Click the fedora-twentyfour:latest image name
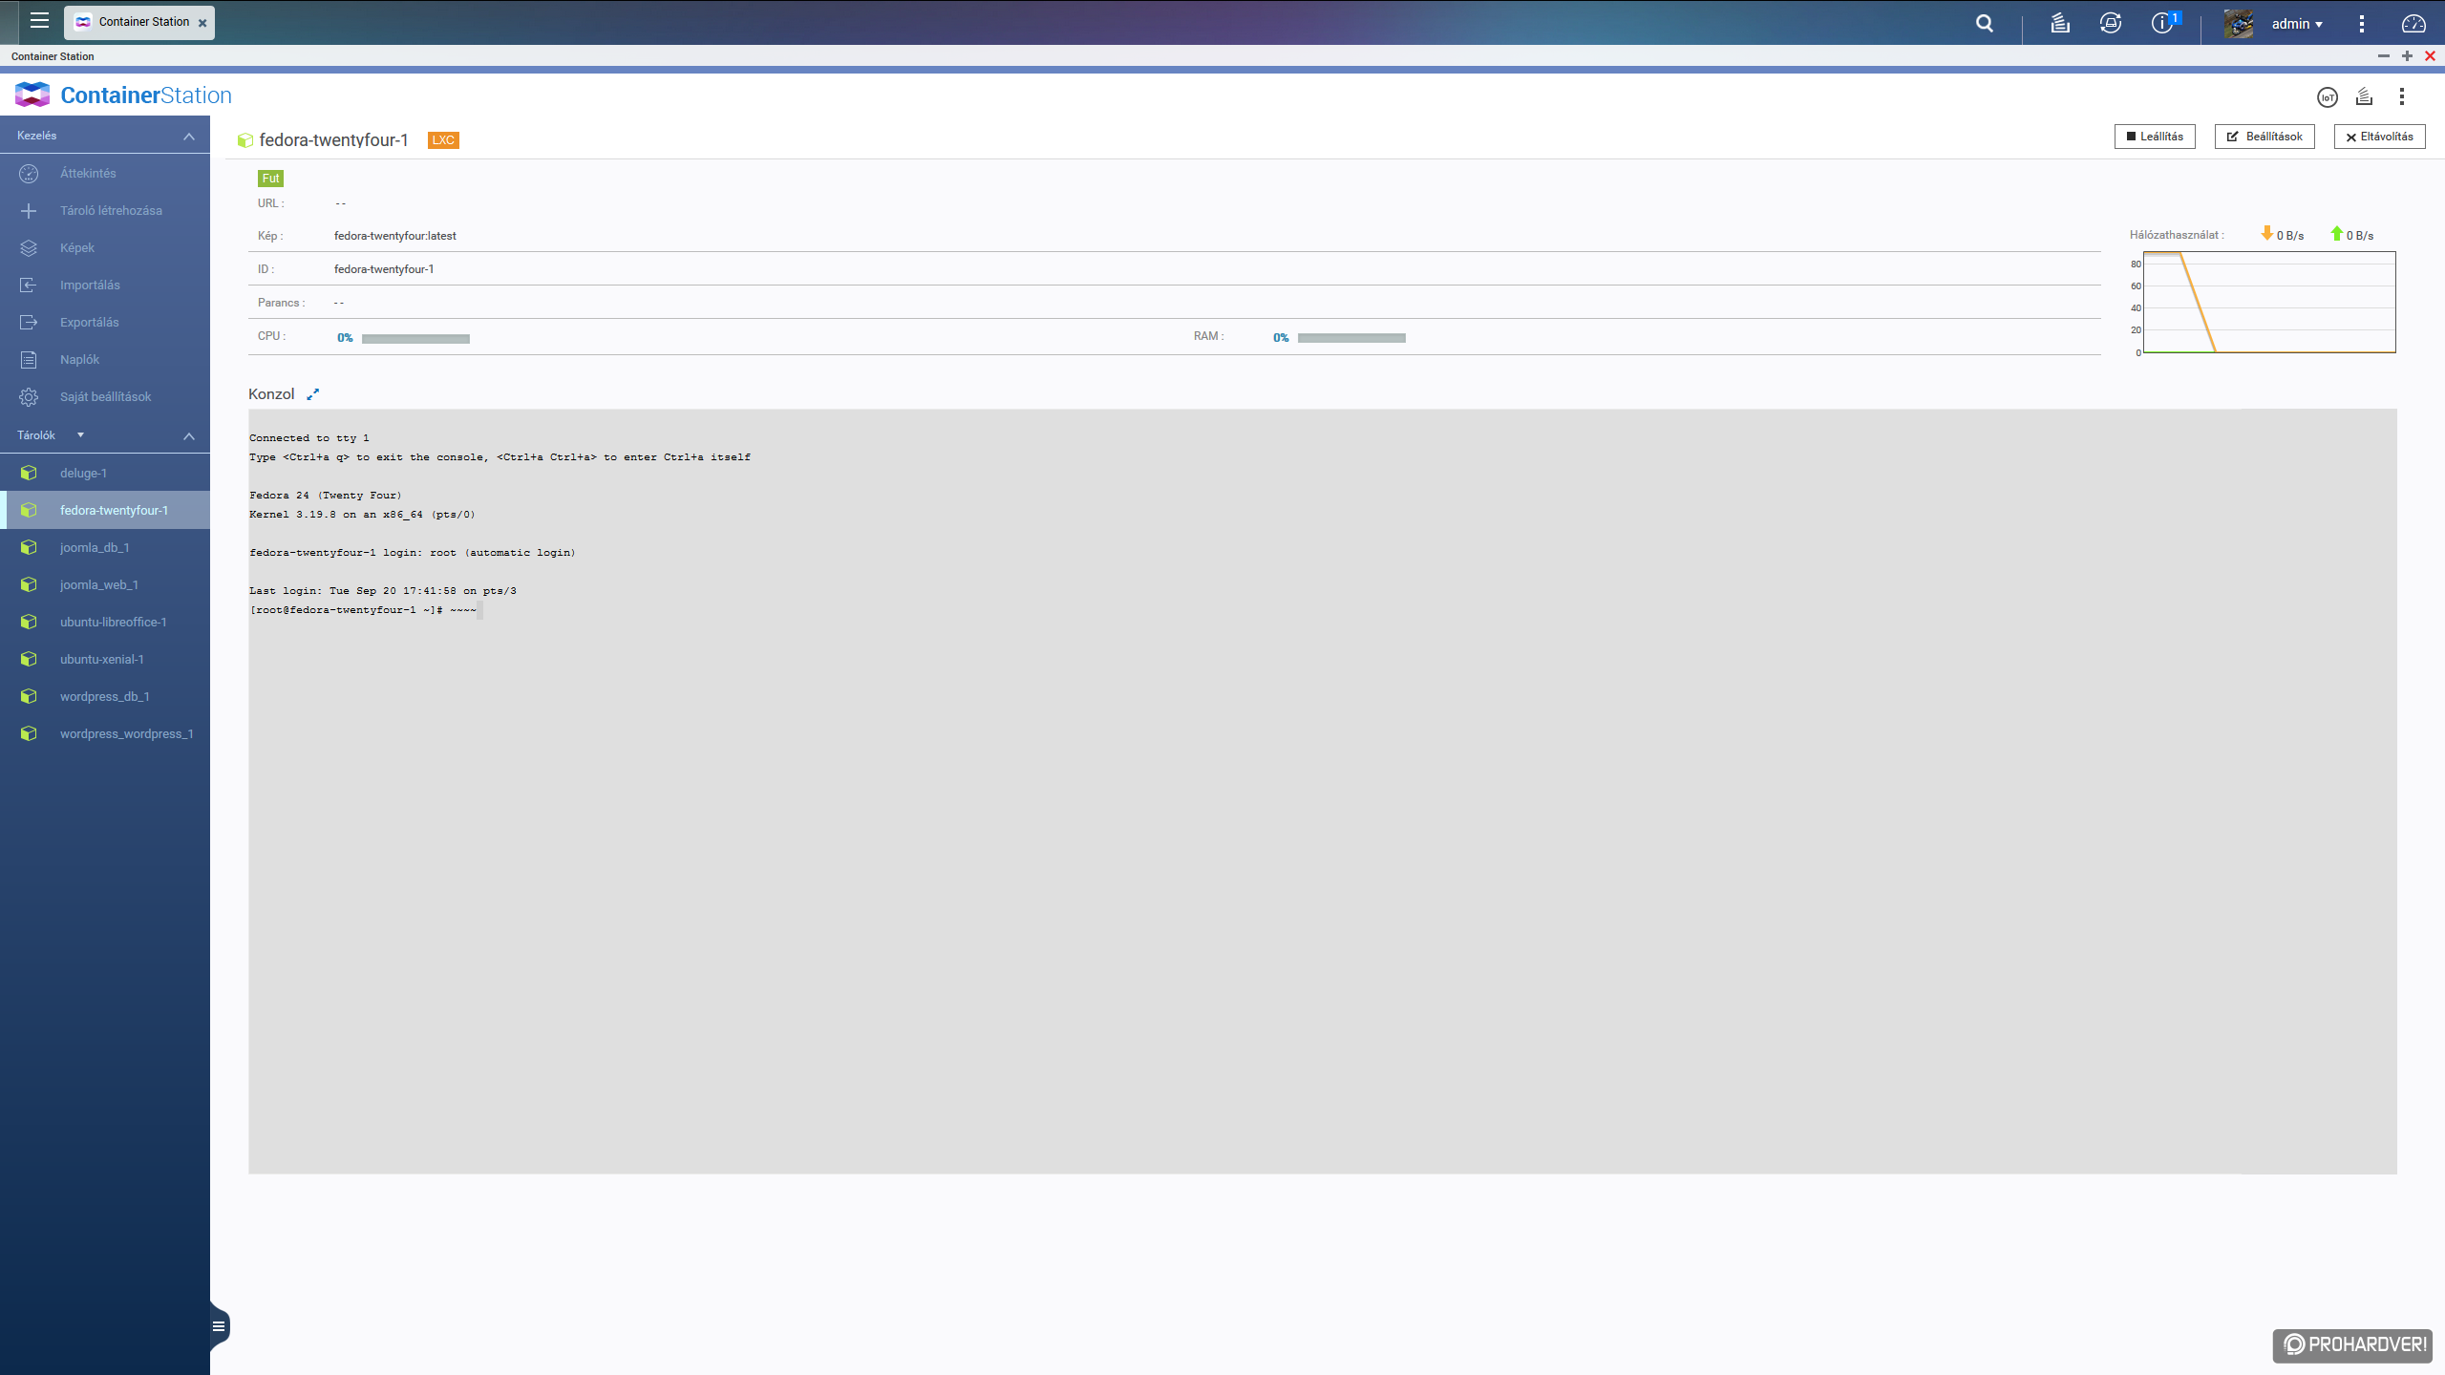Image resolution: width=2445 pixels, height=1375 pixels. pyautogui.click(x=395, y=236)
